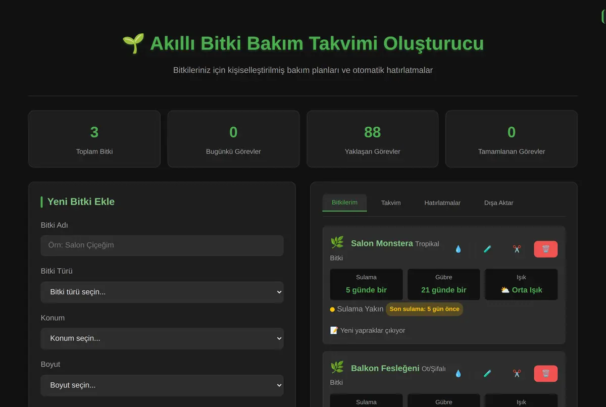This screenshot has width=606, height=407.
Task: Click the 'Sulama Yakın' status text
Action: click(x=360, y=309)
